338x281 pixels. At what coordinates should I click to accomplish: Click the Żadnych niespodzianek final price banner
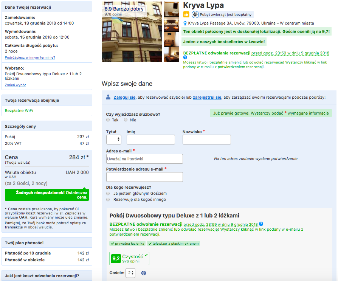[x=47, y=195]
